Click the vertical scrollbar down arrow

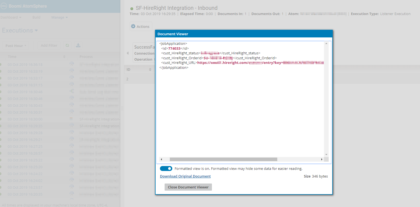tap(326, 155)
